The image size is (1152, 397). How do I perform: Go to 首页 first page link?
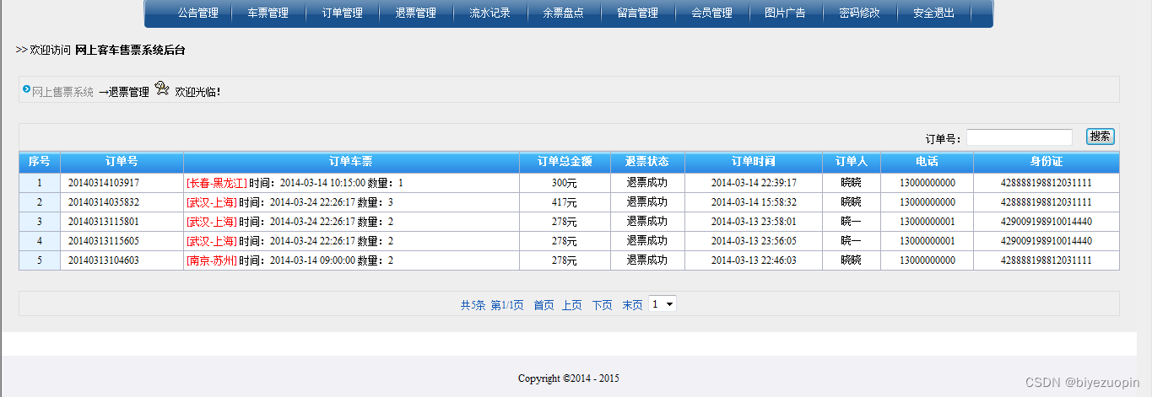pyautogui.click(x=544, y=305)
